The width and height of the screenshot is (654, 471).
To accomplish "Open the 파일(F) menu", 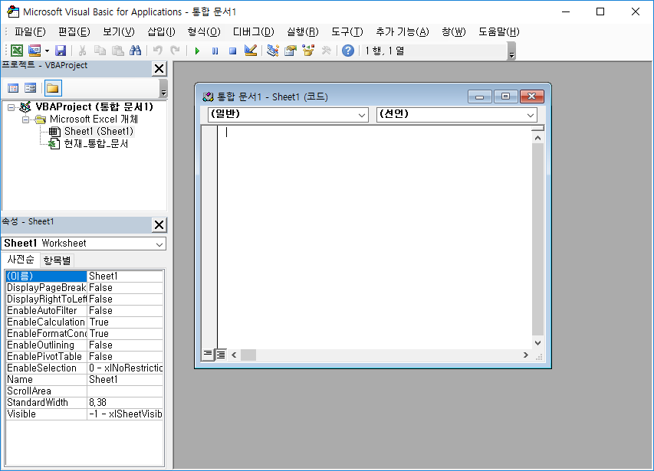I will pyautogui.click(x=30, y=31).
